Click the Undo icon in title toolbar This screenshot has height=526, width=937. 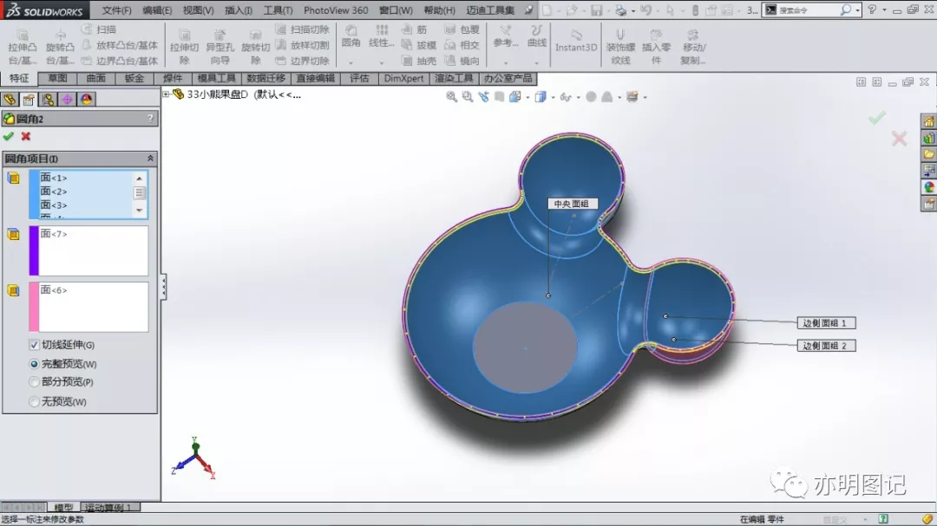coord(645,10)
